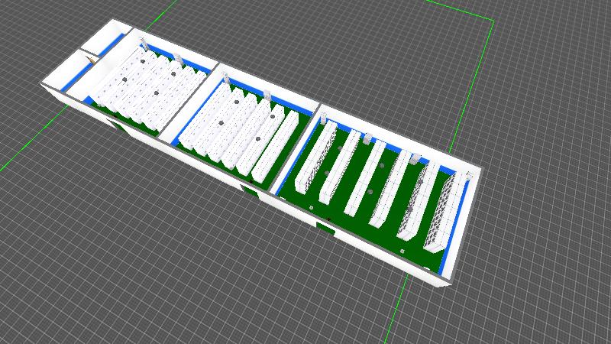Select the orange object in the small corner room
This screenshot has height=344, width=611.
click(92, 57)
